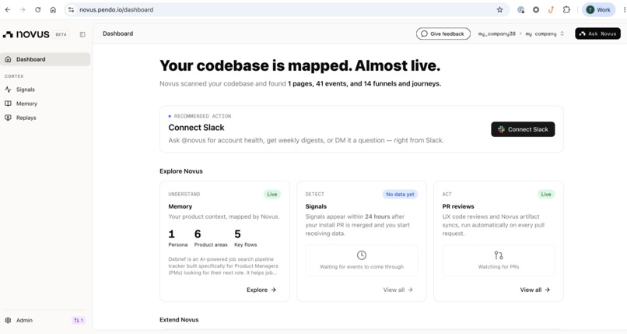Click the Connect Slack button

(x=523, y=129)
